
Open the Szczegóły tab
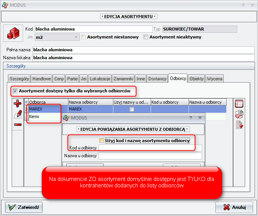pyautogui.click(x=19, y=79)
